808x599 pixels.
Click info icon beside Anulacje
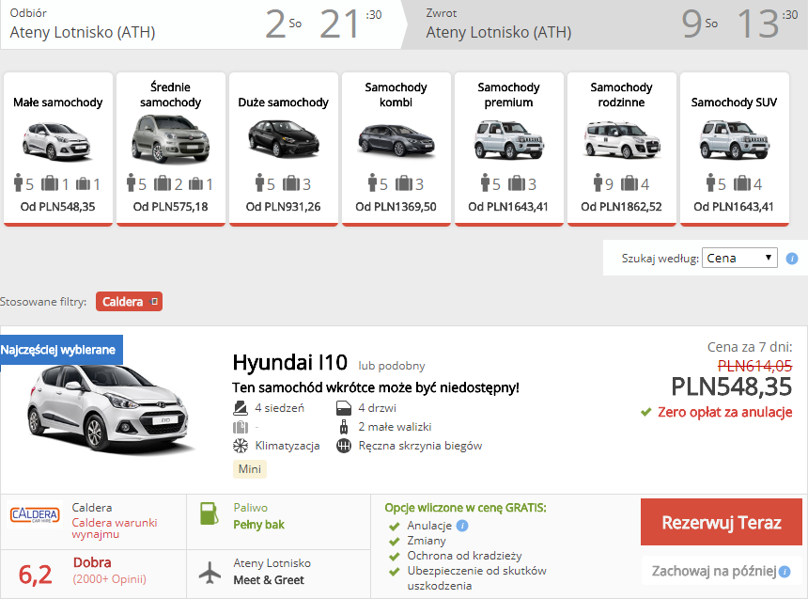point(462,526)
